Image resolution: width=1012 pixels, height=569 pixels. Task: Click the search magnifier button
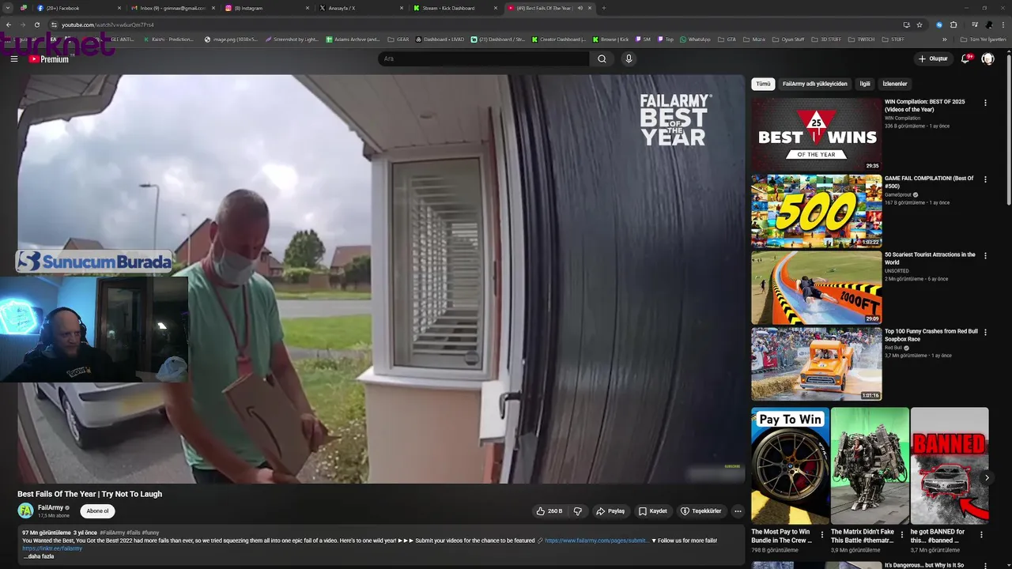[x=602, y=58]
